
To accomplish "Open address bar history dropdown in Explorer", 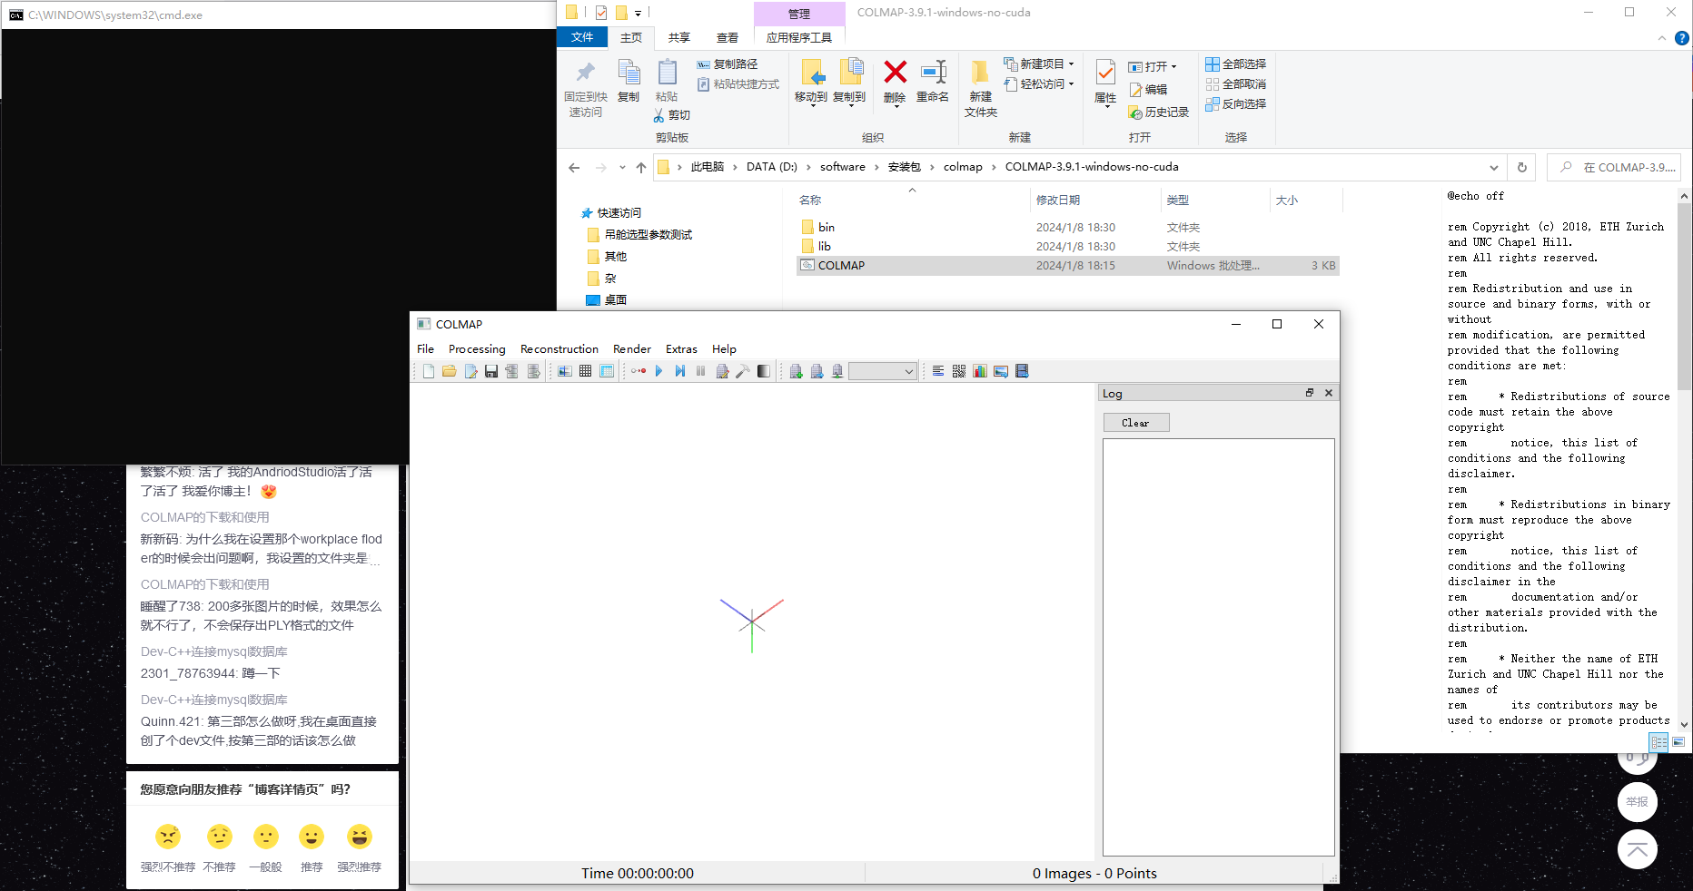I will pyautogui.click(x=1494, y=168).
